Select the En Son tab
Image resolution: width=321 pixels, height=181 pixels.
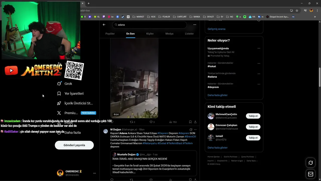[130, 34]
